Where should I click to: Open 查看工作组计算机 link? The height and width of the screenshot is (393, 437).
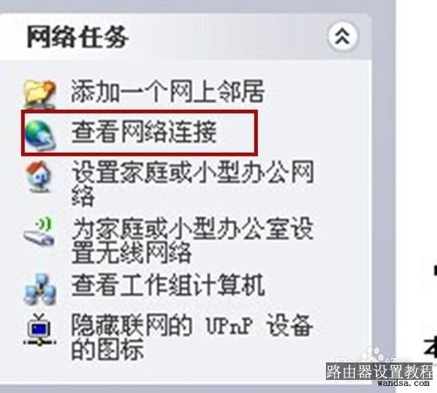pos(168,285)
